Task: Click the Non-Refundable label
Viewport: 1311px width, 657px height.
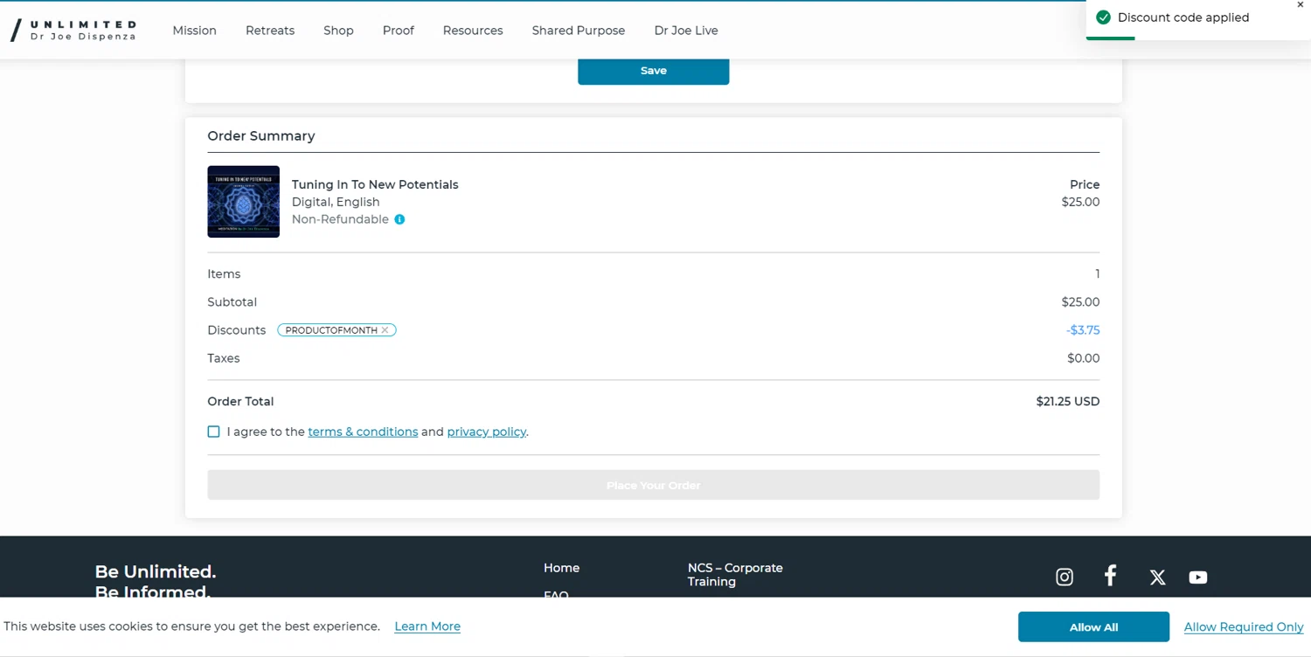Action: pyautogui.click(x=340, y=219)
